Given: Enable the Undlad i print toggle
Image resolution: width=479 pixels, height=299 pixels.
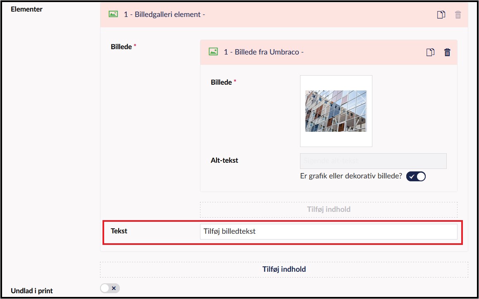Looking at the screenshot, I should coord(110,288).
